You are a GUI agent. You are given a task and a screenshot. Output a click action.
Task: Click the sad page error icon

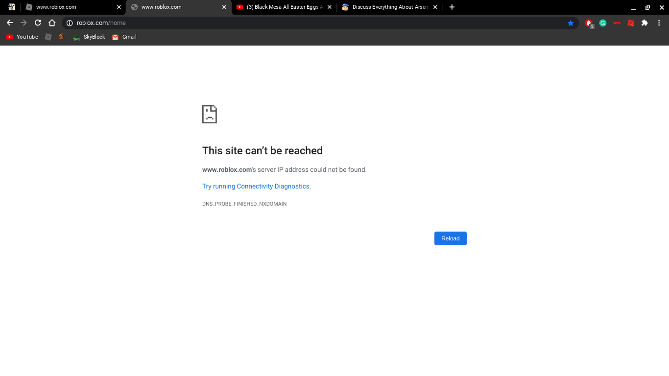[x=210, y=114]
